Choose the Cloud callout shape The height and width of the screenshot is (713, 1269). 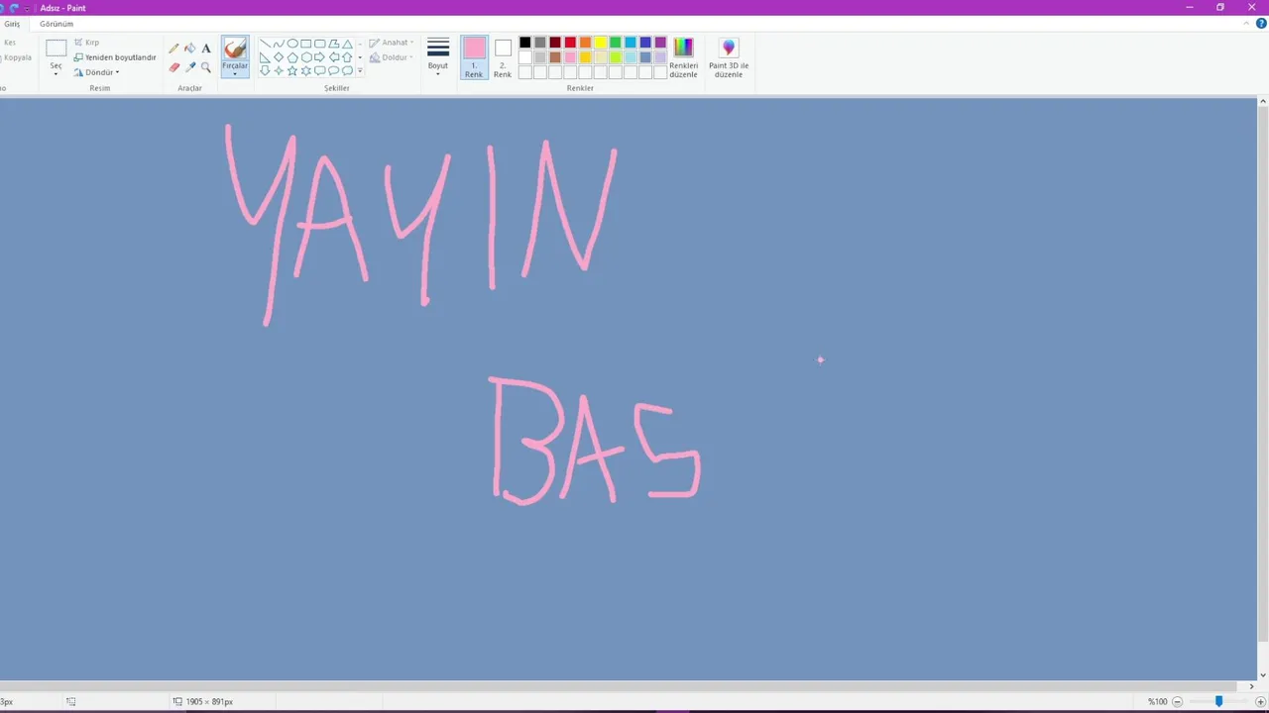pos(347,70)
